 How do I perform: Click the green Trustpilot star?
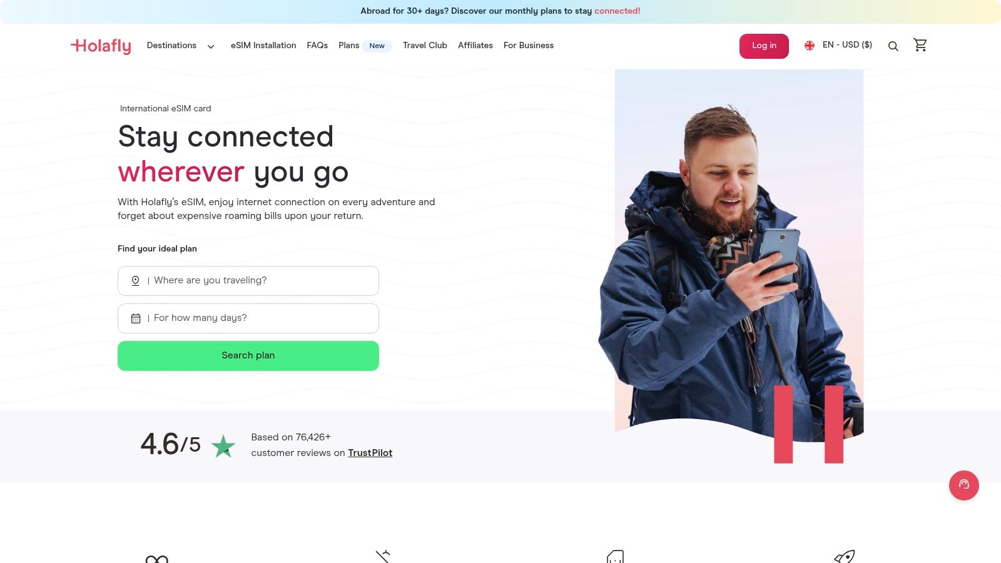[x=223, y=446]
